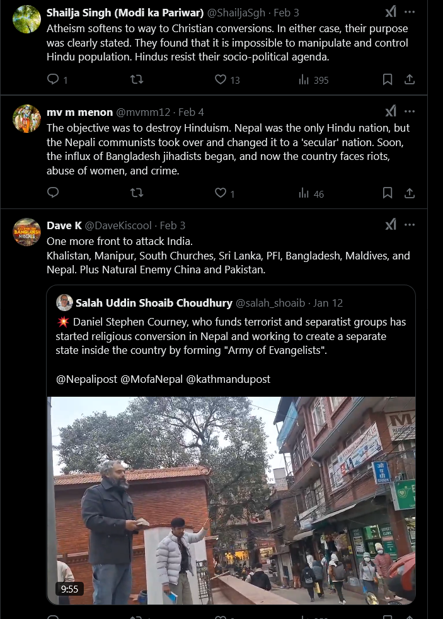443x619 pixels.
Task: Open Dave K's profile avatar
Action: click(x=27, y=232)
